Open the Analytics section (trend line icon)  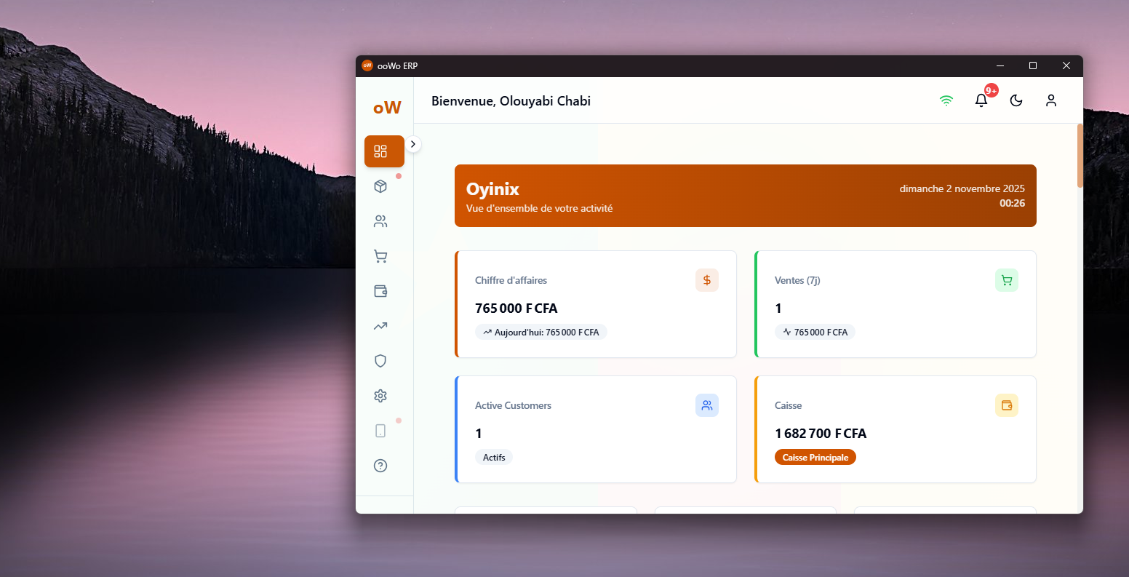380,326
